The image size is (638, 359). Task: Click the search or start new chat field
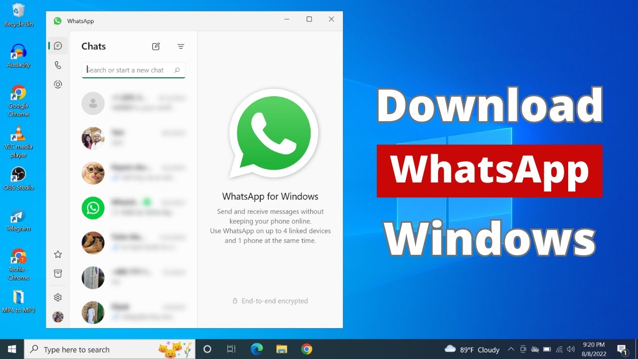click(133, 70)
